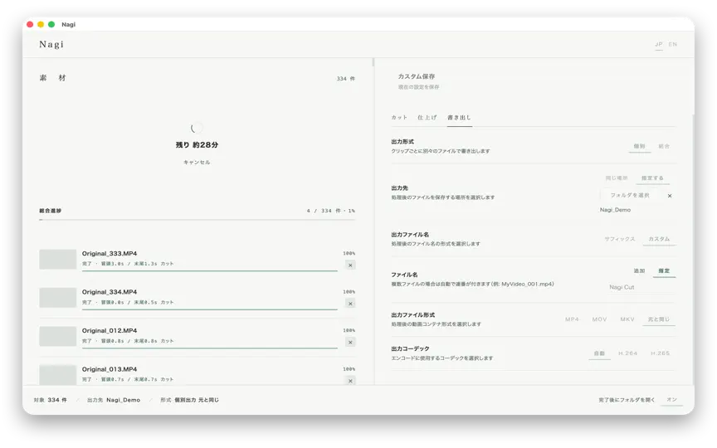Click the 総合進捗 label

(51, 211)
